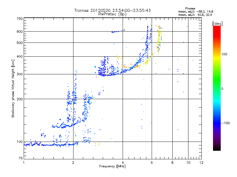
Task: Click the yellow X-mode trace cluster above 6 MHz
Action: click(159, 39)
